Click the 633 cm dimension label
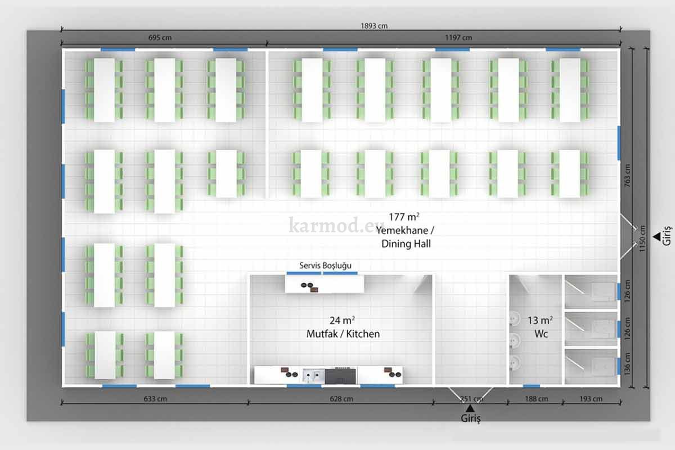 pyautogui.click(x=154, y=399)
